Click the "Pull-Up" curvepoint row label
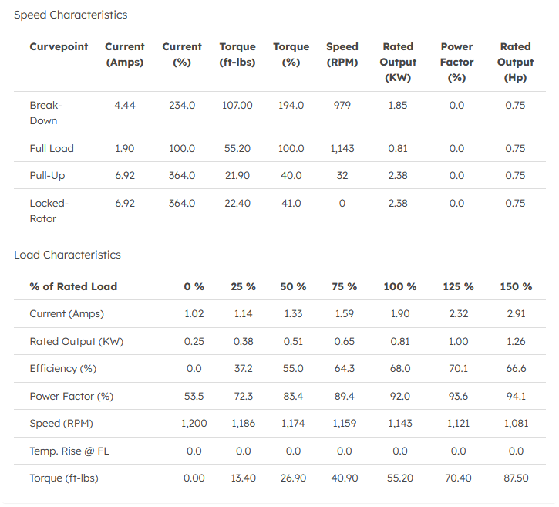The image size is (559, 507). click(48, 176)
